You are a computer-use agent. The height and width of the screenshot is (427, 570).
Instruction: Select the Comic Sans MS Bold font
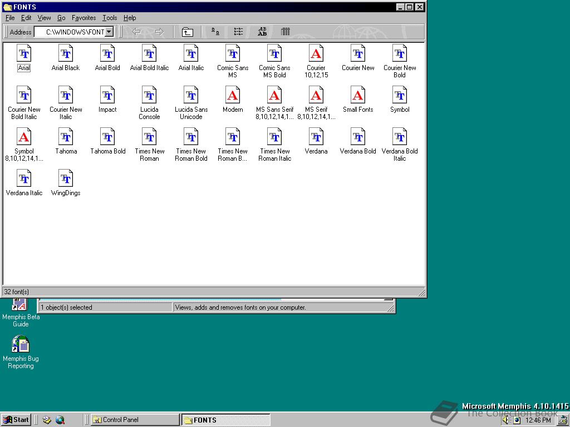pos(274,54)
